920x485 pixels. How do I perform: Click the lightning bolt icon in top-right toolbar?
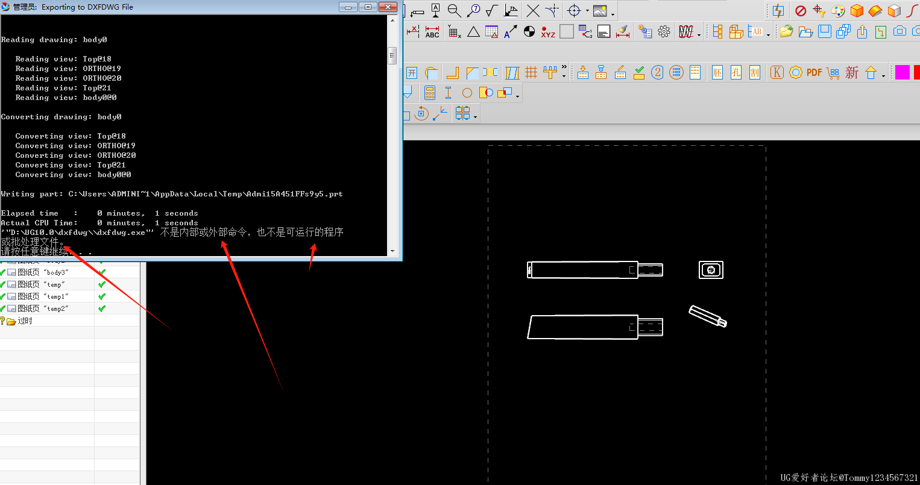pos(778,11)
